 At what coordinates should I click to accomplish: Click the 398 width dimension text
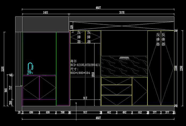tap(62, 113)
